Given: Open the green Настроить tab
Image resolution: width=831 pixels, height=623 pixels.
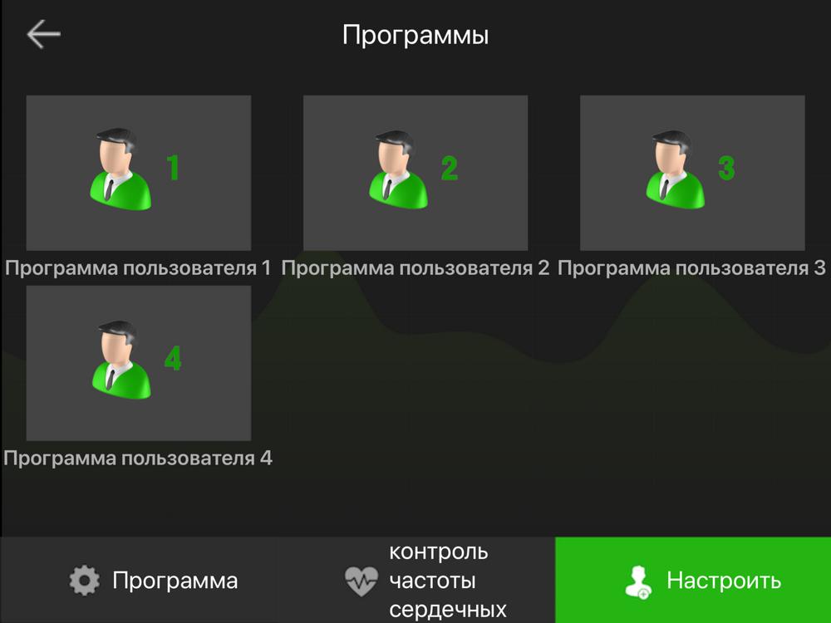Looking at the screenshot, I should (x=693, y=580).
